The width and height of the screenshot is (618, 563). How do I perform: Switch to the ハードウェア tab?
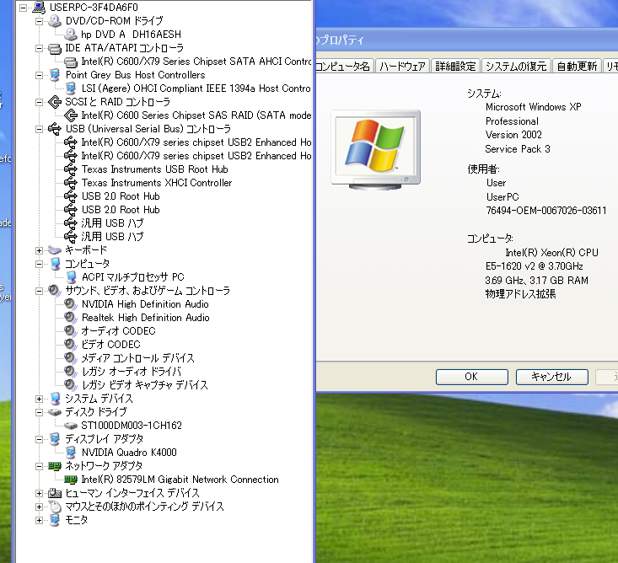tap(402, 66)
